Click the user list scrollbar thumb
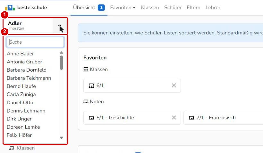Image resolution: width=263 pixels, height=153 pixels. pyautogui.click(x=61, y=63)
